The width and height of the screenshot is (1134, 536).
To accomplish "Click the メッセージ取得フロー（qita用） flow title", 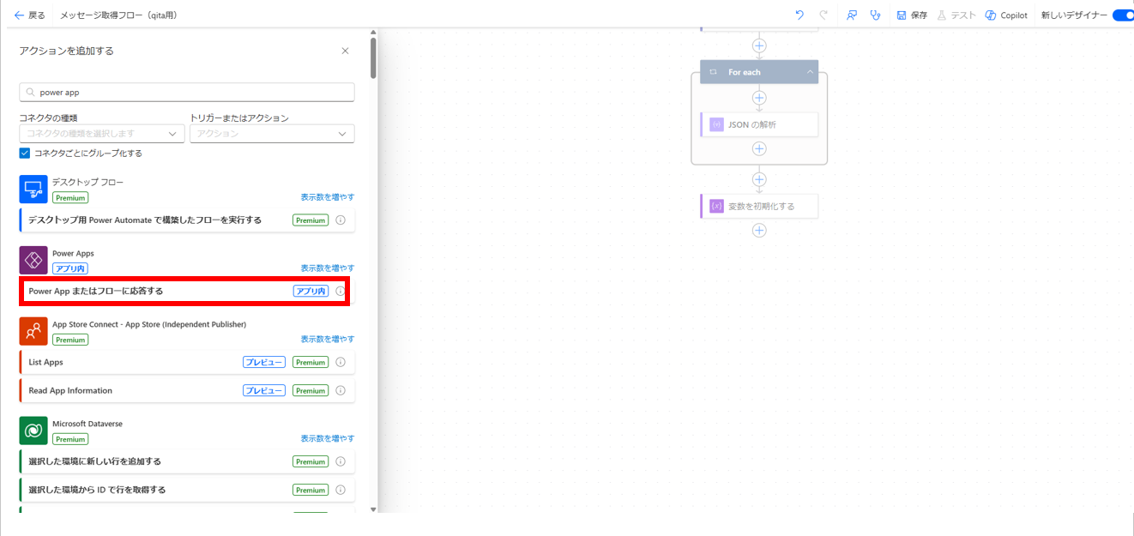I will pos(118,15).
